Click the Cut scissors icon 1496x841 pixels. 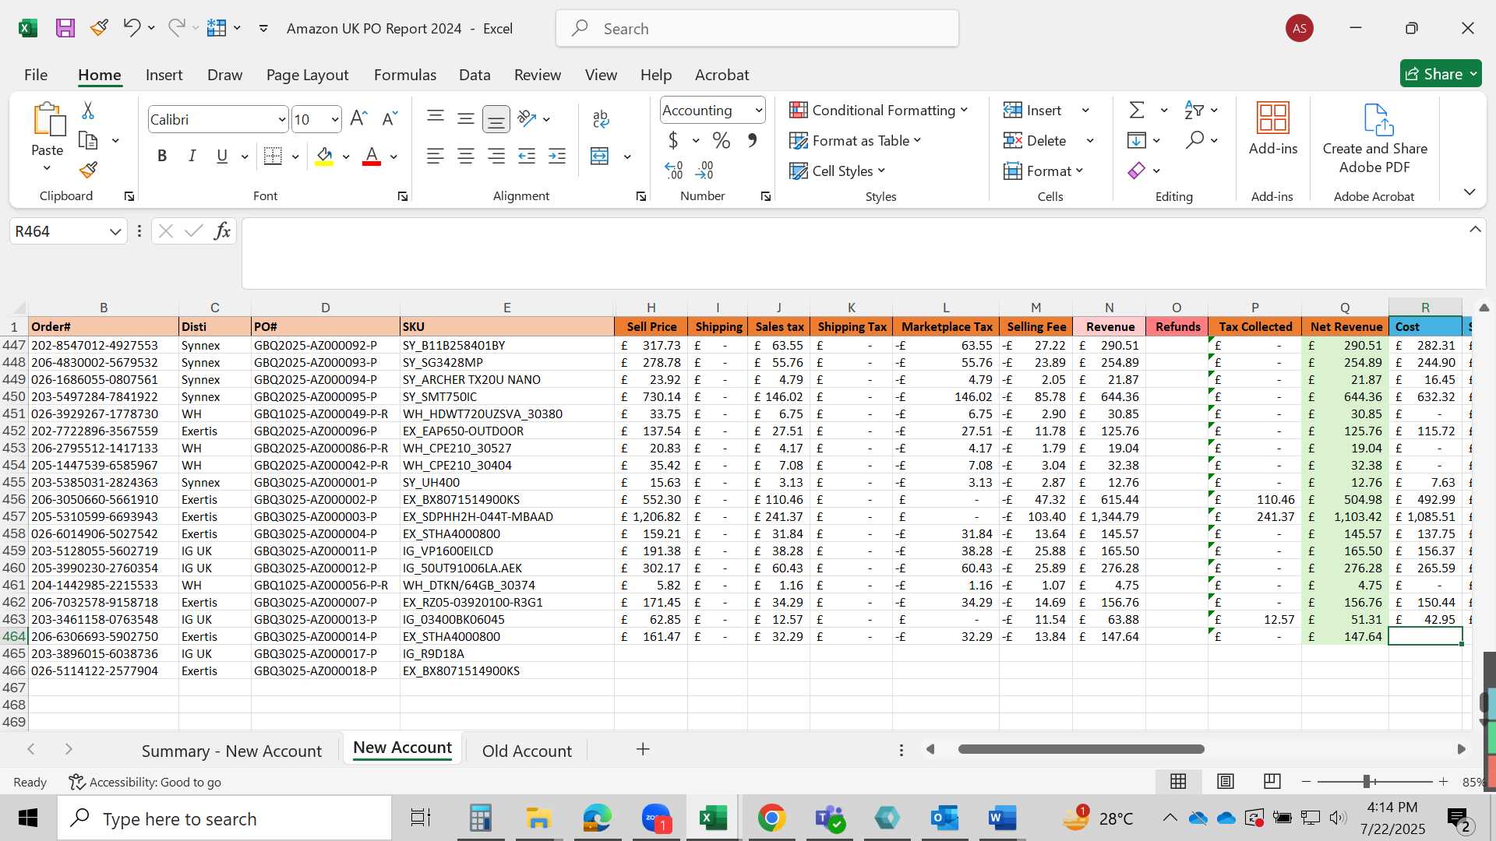[x=87, y=111]
